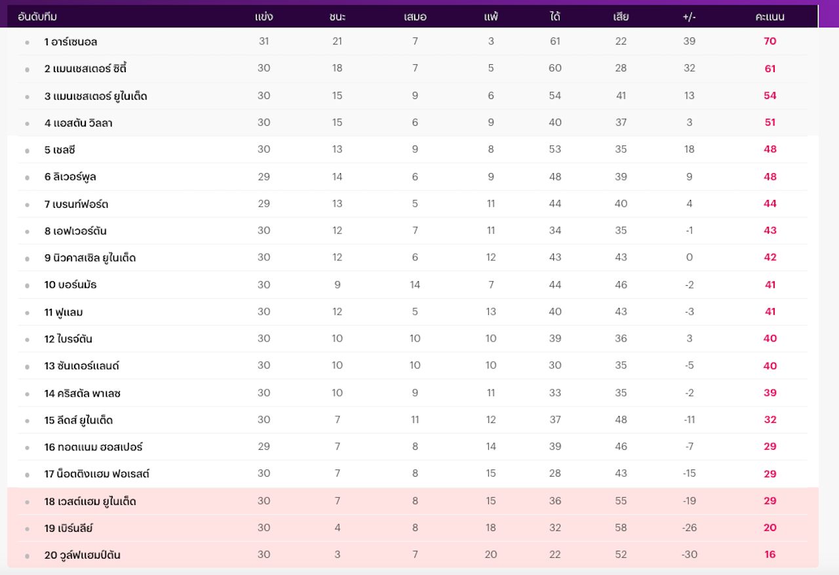Viewport: 839px width, 575px height.
Task: Click the dot beside เวสต์แฮม ยูไนเต็ด
Action: [x=28, y=502]
